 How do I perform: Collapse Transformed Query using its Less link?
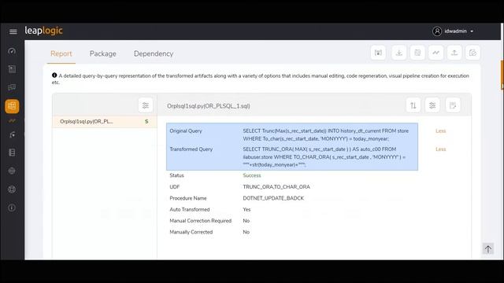441,149
